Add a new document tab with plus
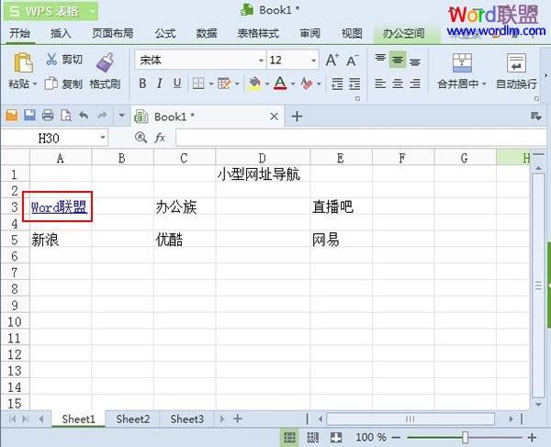The height and width of the screenshot is (447, 551). pos(297,117)
